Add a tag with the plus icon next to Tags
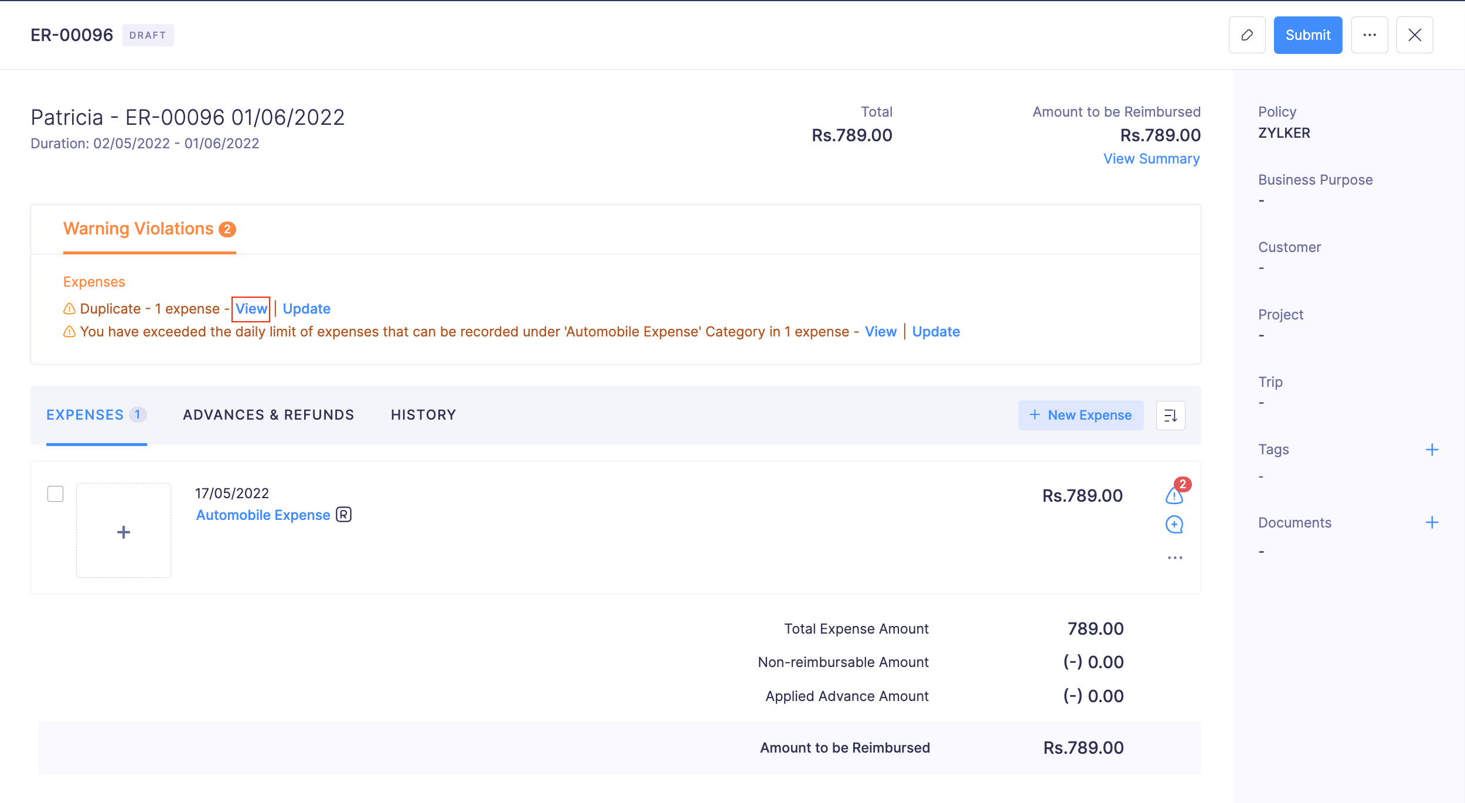This screenshot has height=803, width=1465. point(1432,449)
